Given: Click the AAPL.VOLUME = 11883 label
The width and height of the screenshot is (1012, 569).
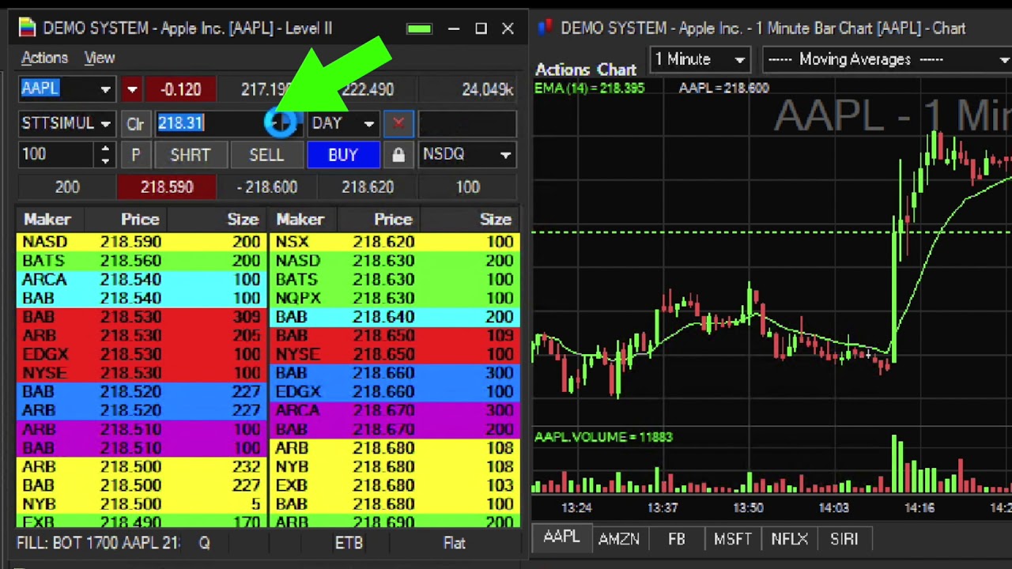Looking at the screenshot, I should [x=603, y=437].
